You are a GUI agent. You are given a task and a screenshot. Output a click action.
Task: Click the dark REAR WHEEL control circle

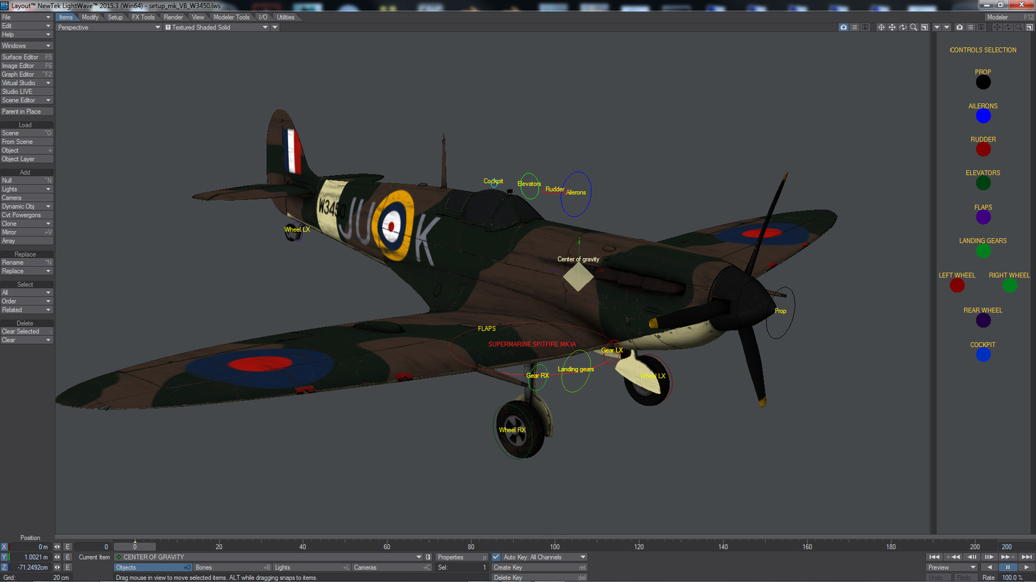coord(983,320)
